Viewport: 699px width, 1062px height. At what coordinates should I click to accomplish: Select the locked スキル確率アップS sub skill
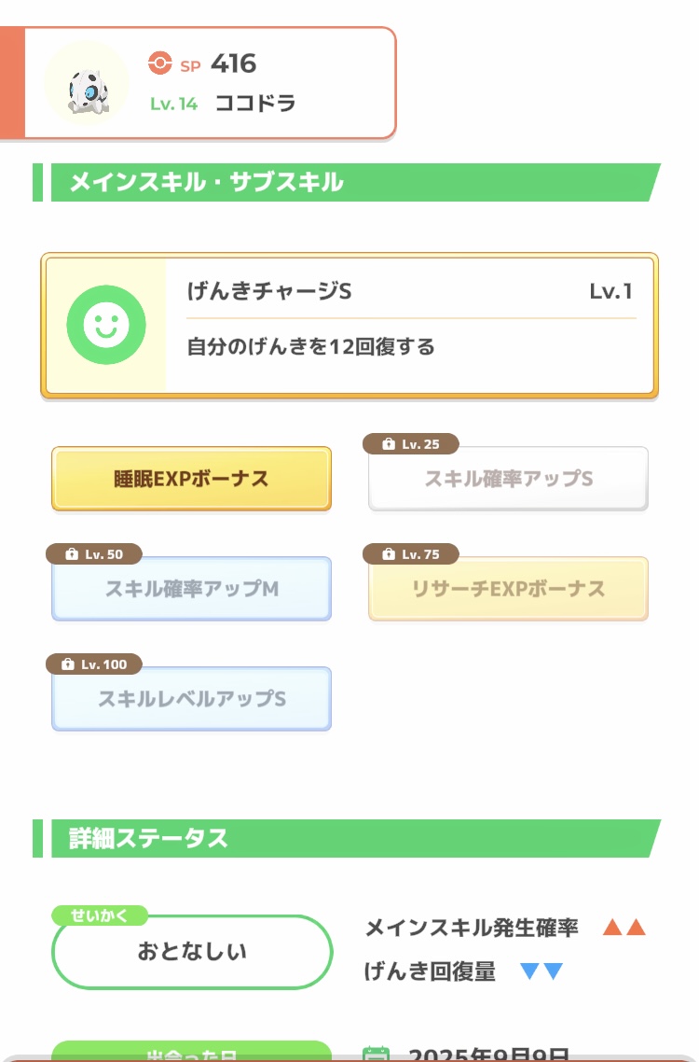[x=508, y=480]
